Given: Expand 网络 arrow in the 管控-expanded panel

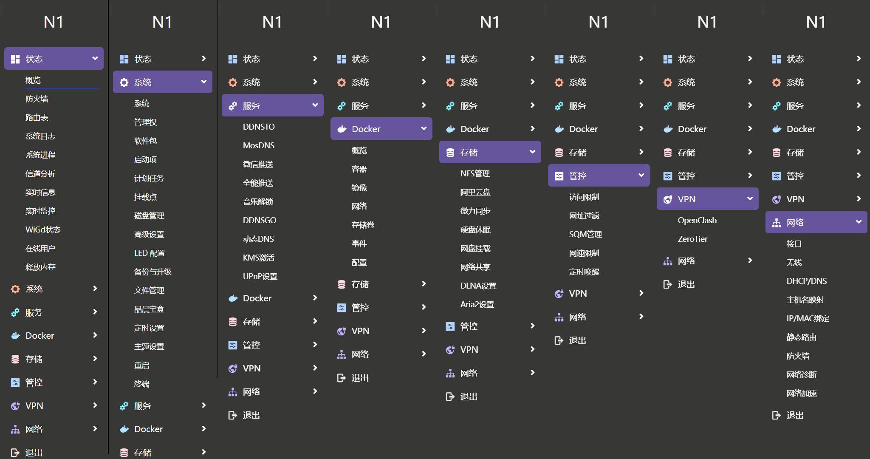Looking at the screenshot, I should [x=641, y=317].
